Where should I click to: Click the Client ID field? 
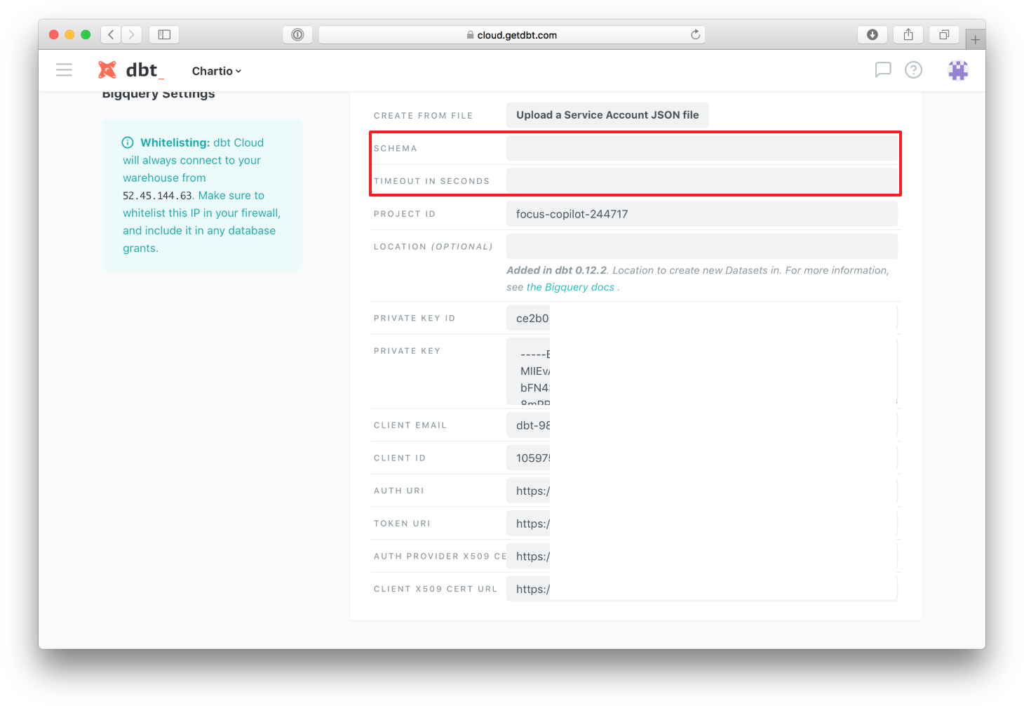tap(702, 458)
